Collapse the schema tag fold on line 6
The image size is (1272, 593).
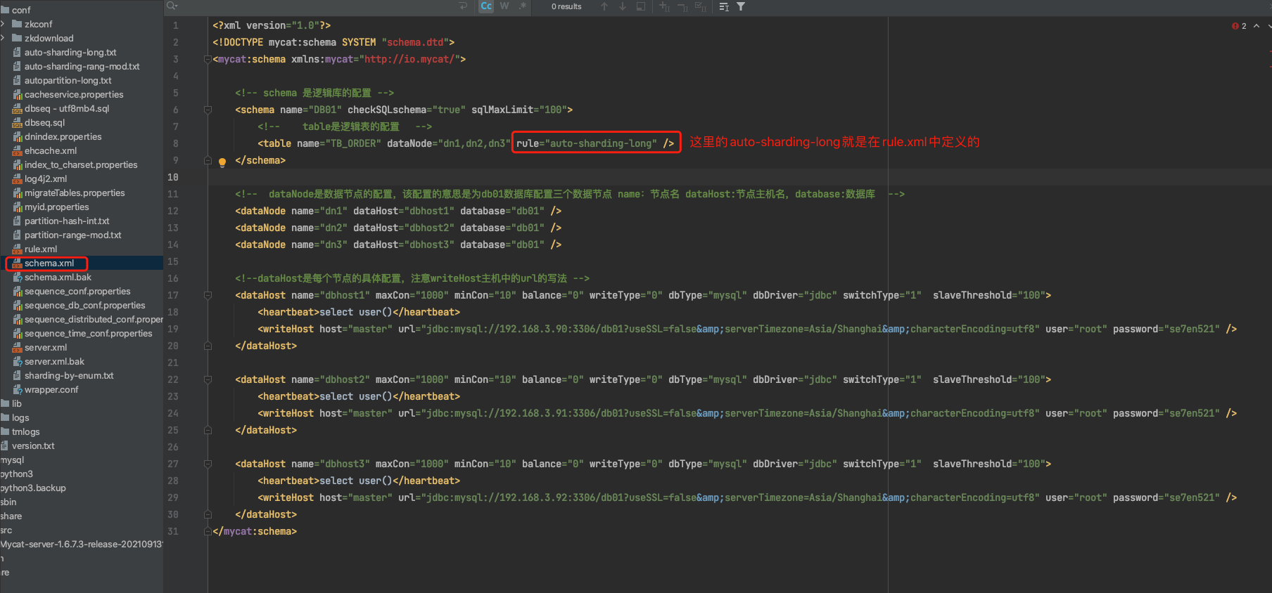(x=208, y=110)
